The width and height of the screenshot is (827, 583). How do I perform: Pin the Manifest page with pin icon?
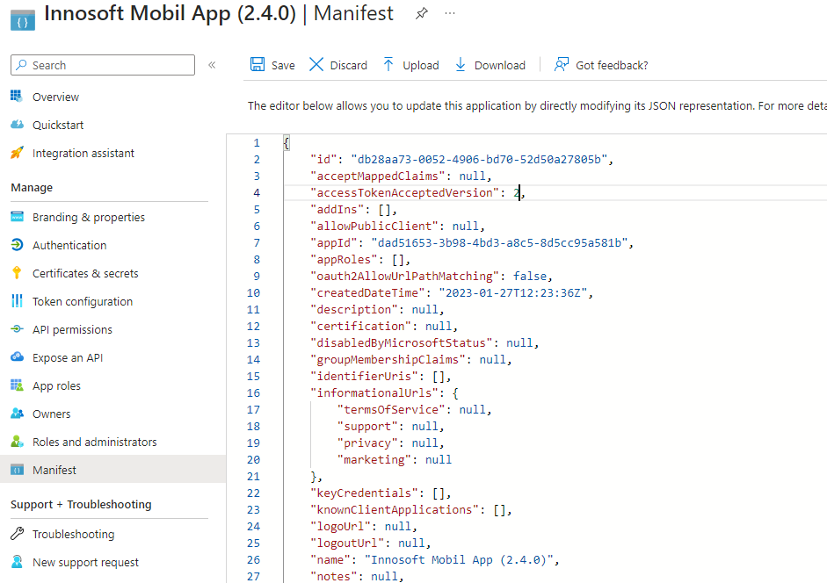(422, 14)
